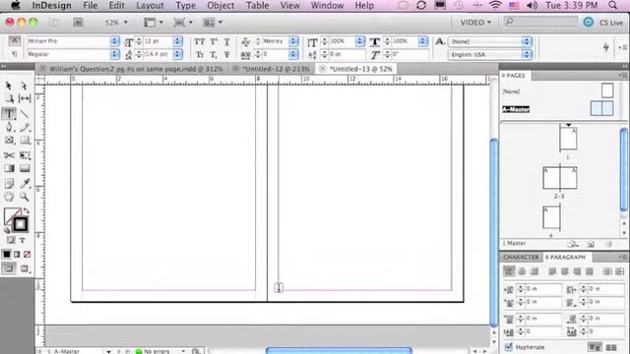The image size is (630, 354).
Task: Open the character style [None] dropdown
Action: (527, 41)
